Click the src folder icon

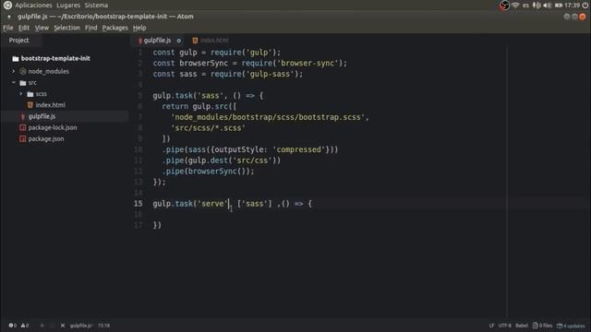click(x=23, y=82)
